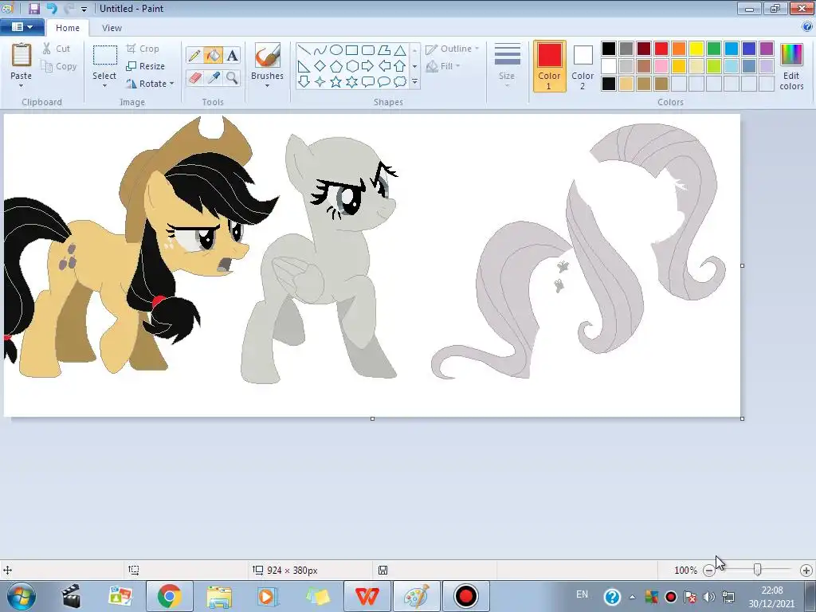Click the Save icon in title bar
The height and width of the screenshot is (612, 816).
[x=33, y=8]
